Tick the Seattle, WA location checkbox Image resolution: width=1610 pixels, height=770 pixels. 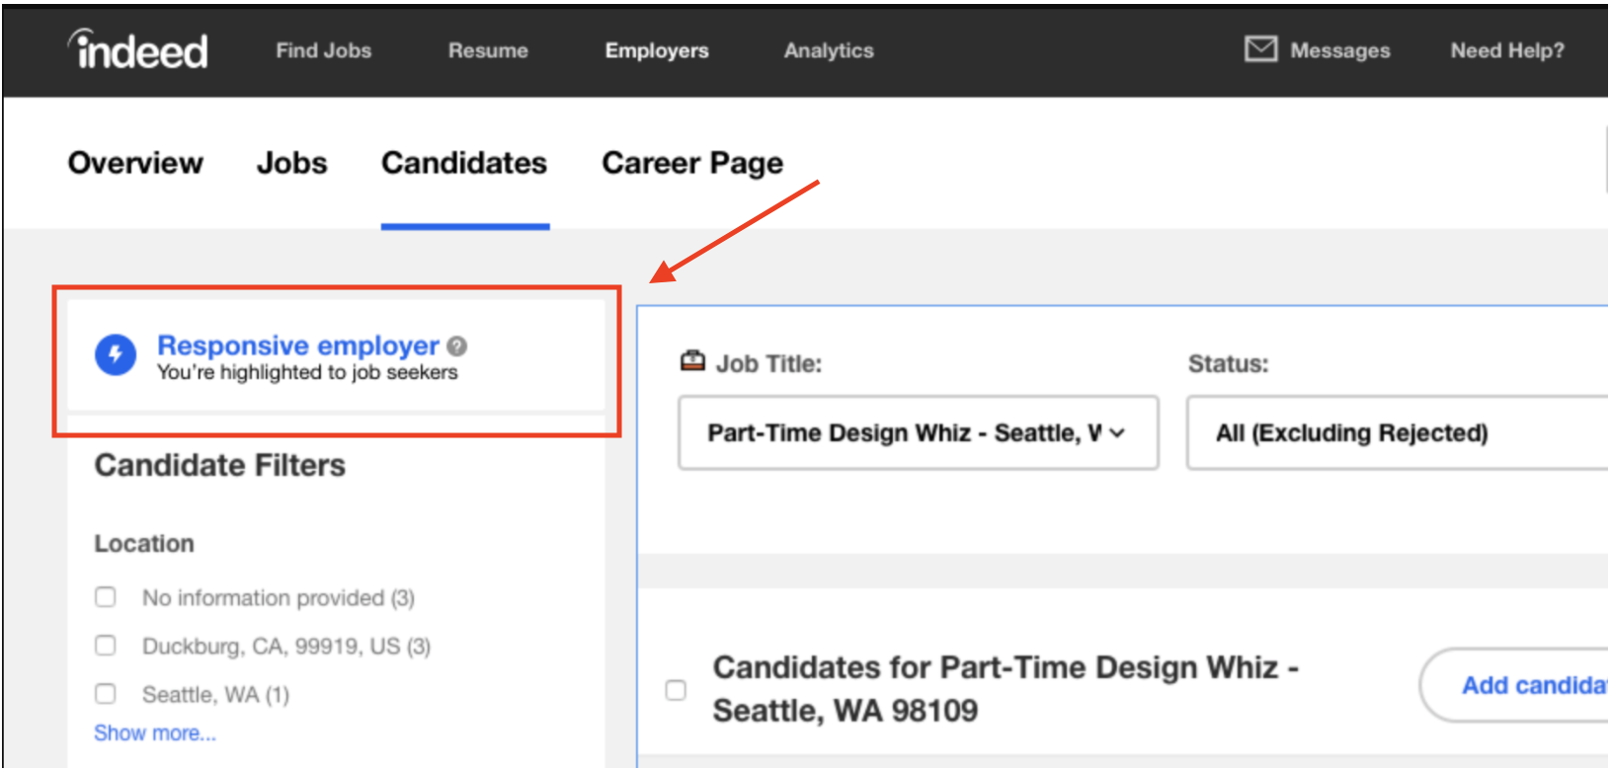(106, 694)
